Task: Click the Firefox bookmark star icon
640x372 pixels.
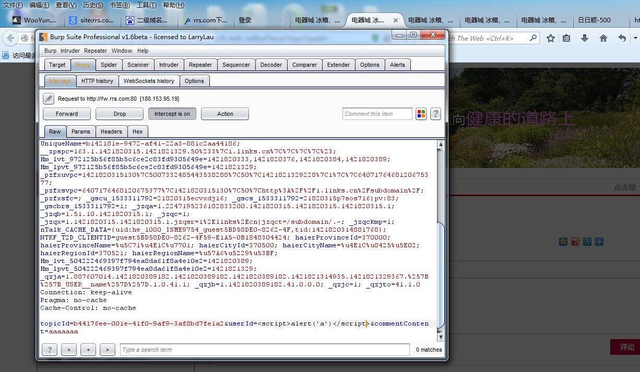Action: click(551, 38)
